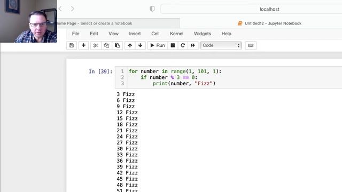
Task: Save the notebook with the floppy disk icon
Action: pos(72,45)
